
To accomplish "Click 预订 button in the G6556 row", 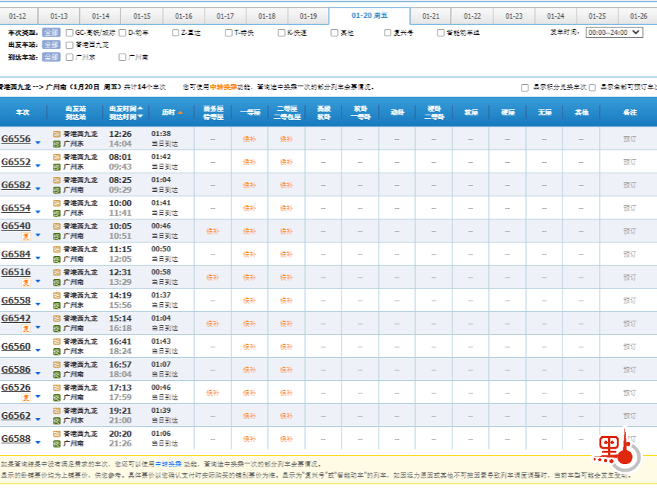I will click(629, 139).
